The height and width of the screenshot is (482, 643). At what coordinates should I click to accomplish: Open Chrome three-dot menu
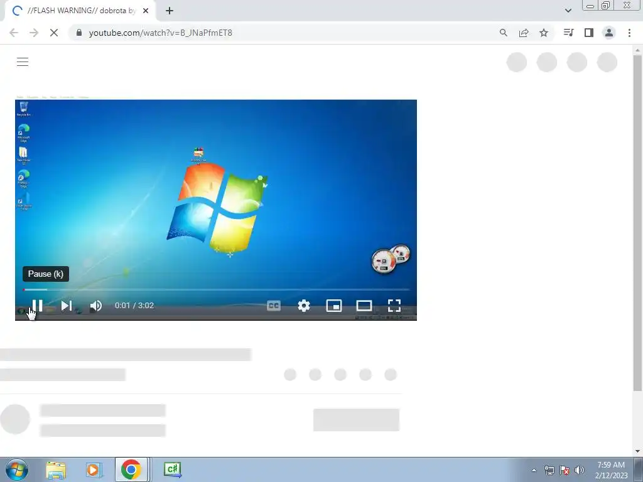pyautogui.click(x=629, y=33)
